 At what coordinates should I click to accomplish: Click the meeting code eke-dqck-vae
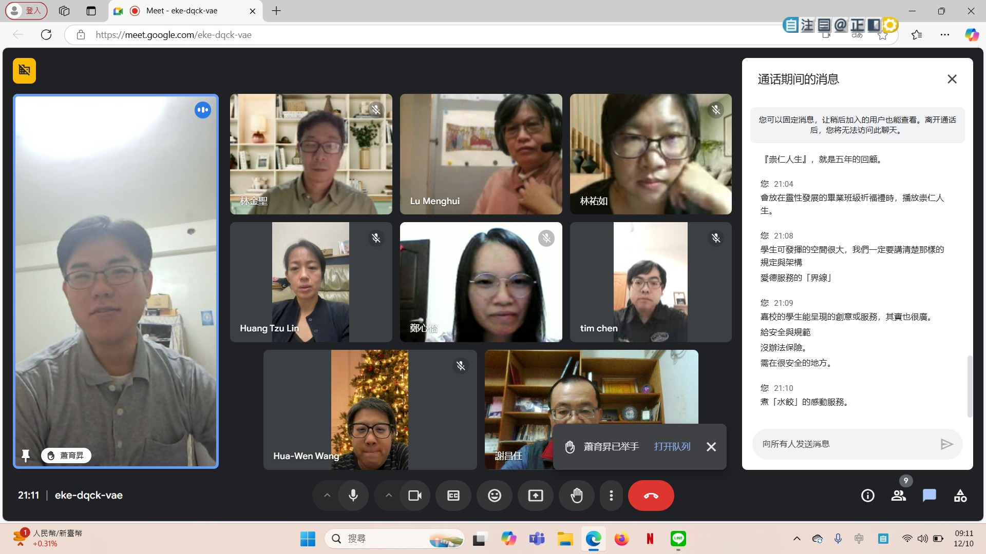(89, 496)
